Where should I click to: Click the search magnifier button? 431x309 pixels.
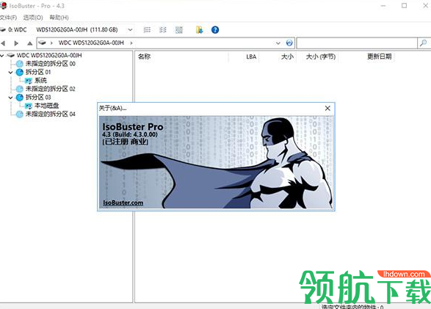[424, 43]
